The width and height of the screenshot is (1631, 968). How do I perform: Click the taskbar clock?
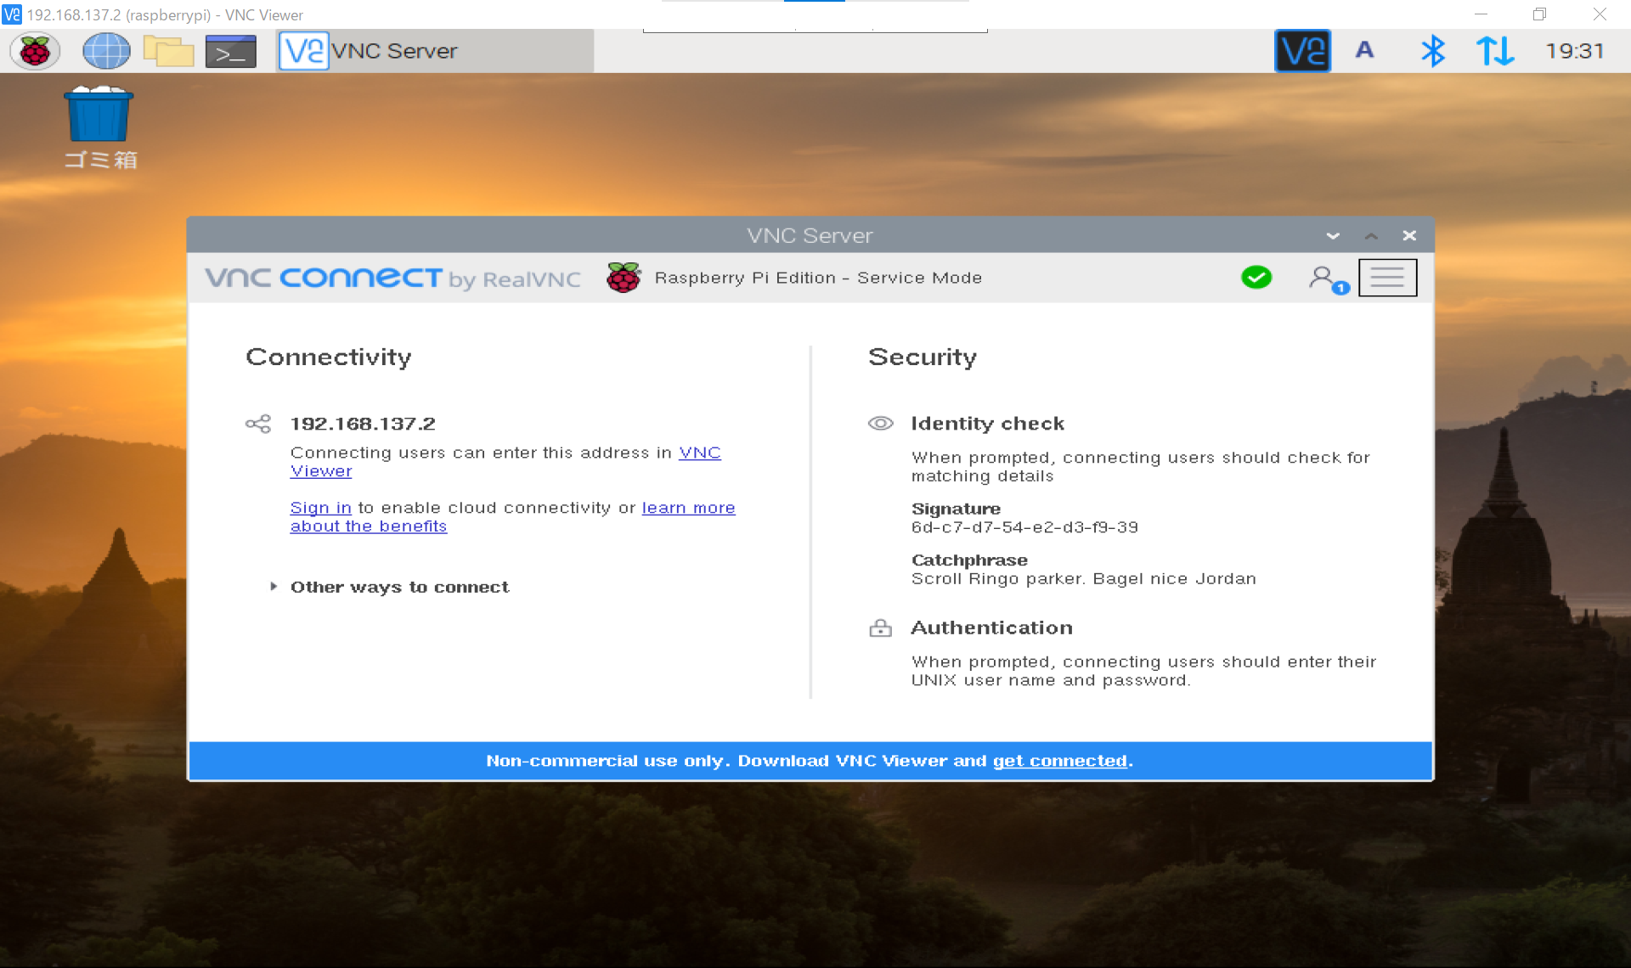[1574, 51]
